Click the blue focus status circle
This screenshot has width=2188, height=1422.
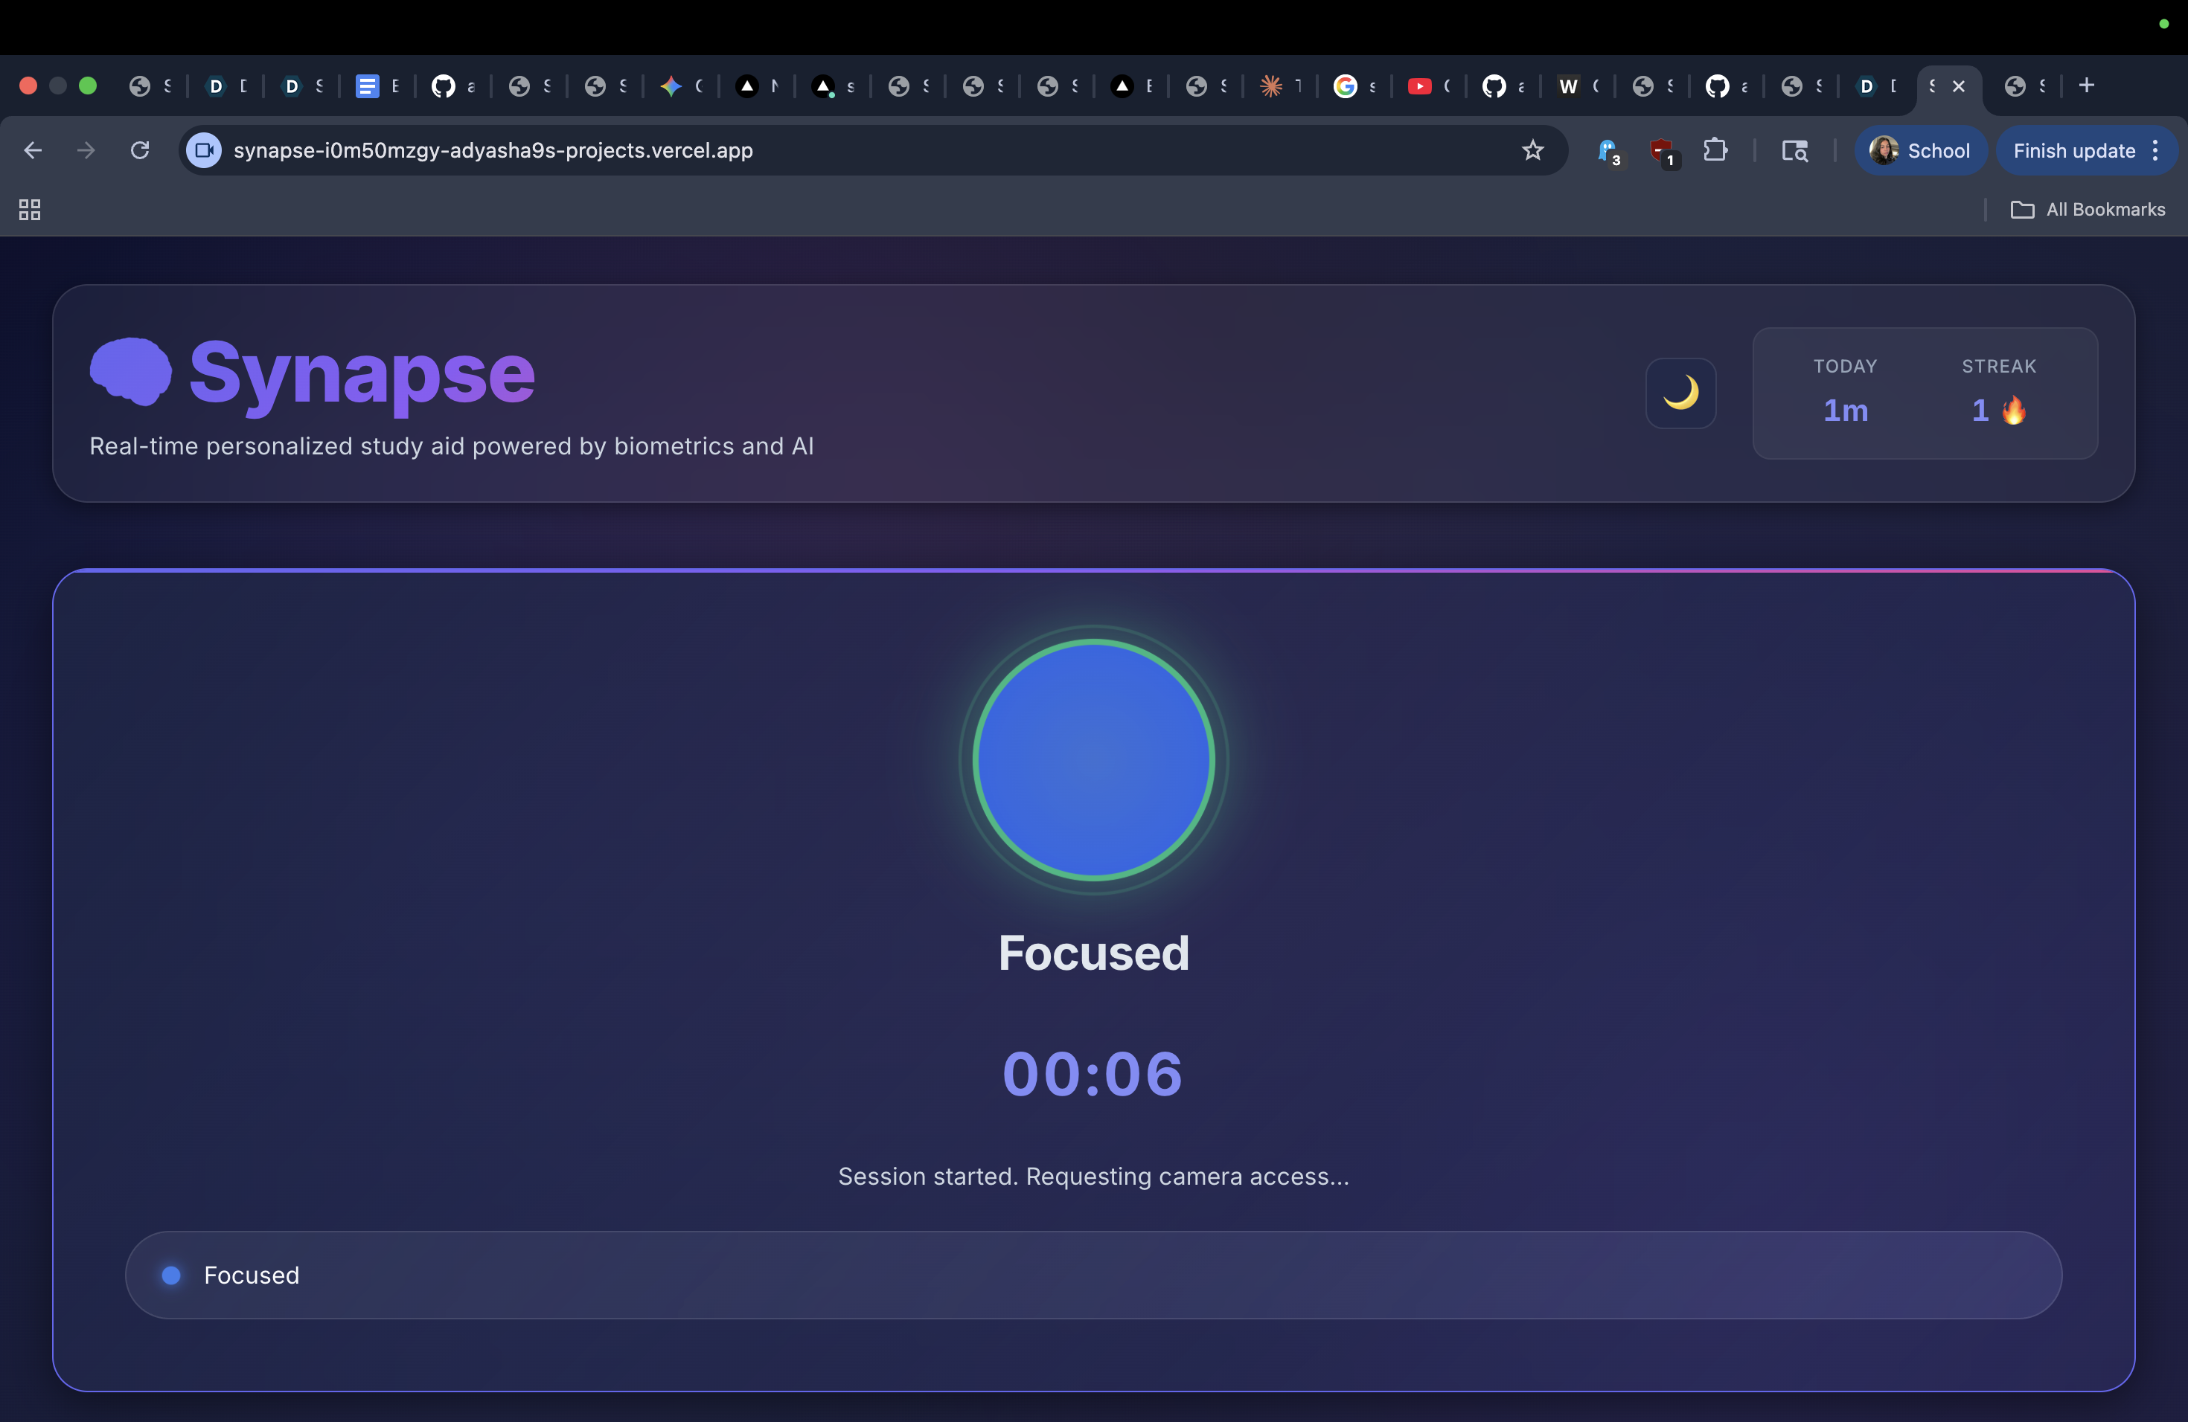coord(1093,759)
